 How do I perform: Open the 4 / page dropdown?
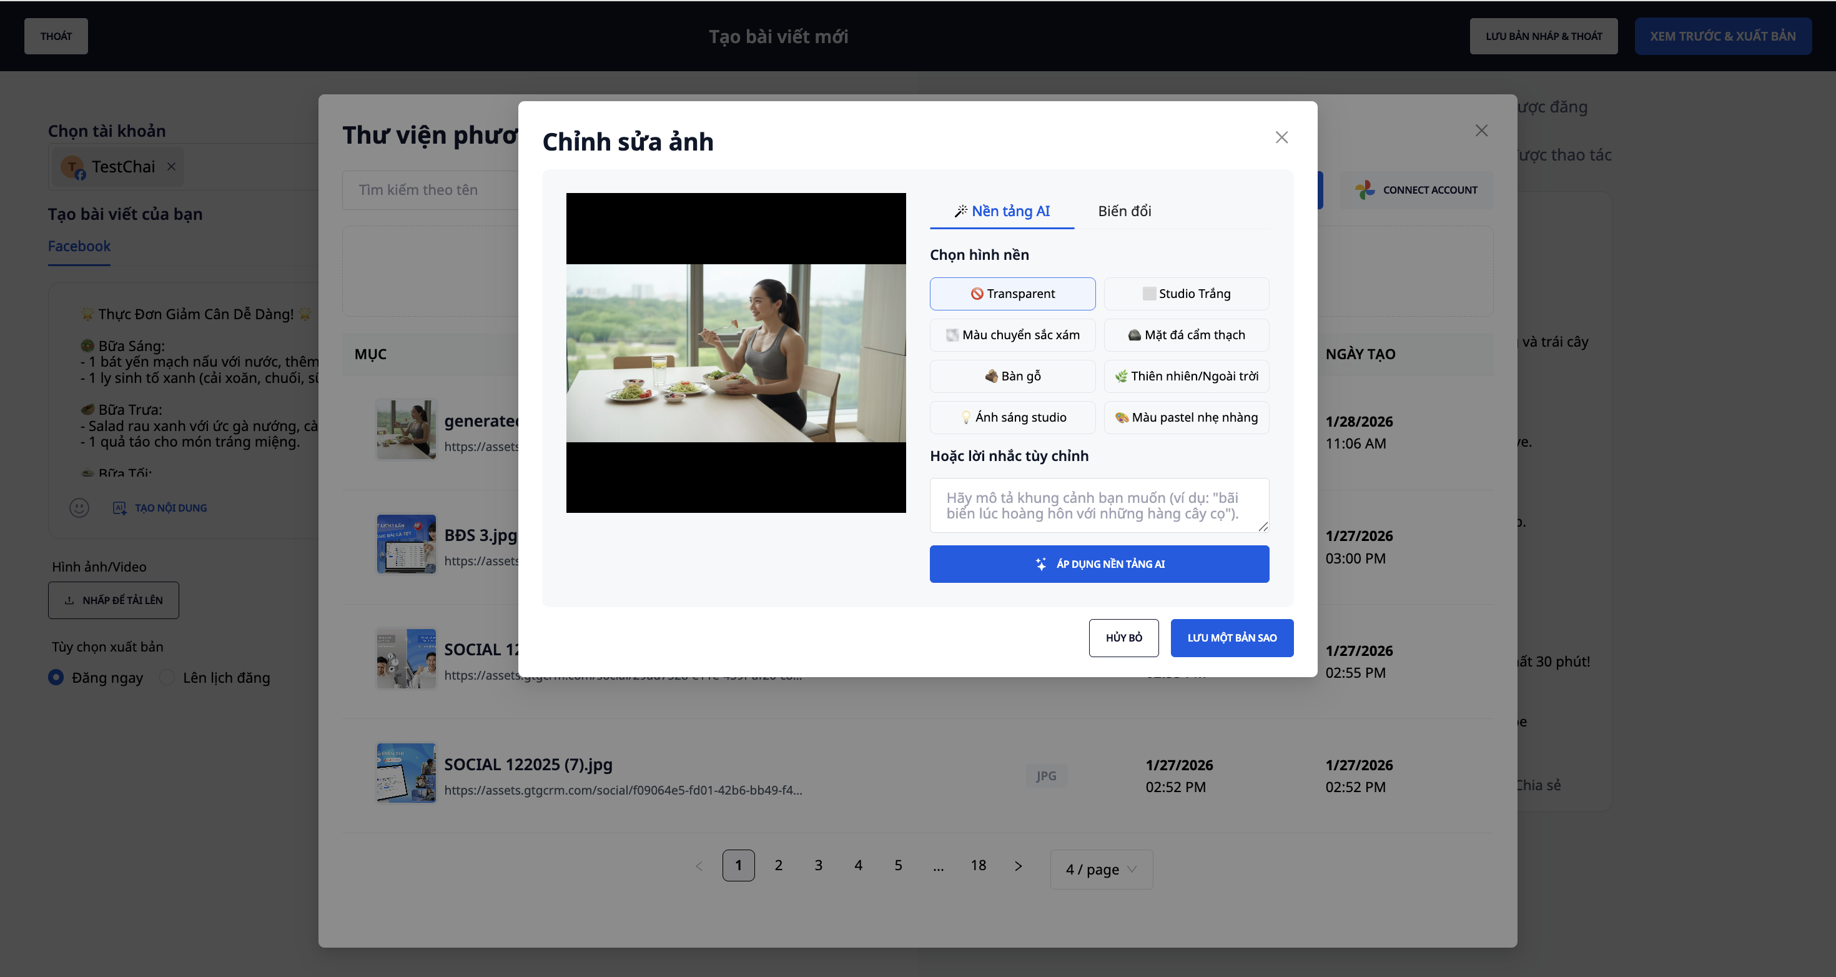(x=1100, y=870)
